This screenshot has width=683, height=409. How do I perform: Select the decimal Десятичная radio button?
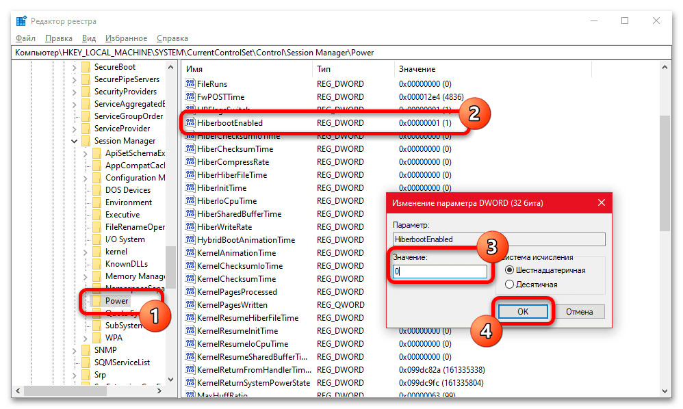509,284
